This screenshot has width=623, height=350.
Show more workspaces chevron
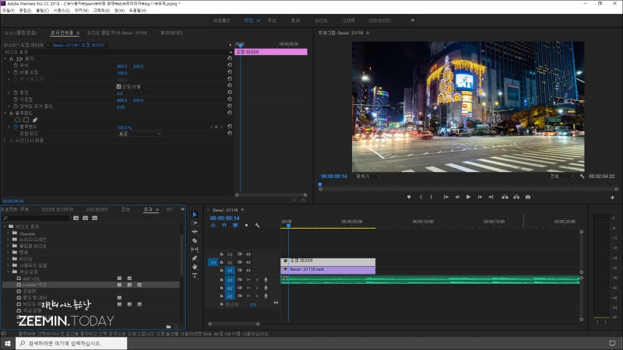tap(413, 20)
